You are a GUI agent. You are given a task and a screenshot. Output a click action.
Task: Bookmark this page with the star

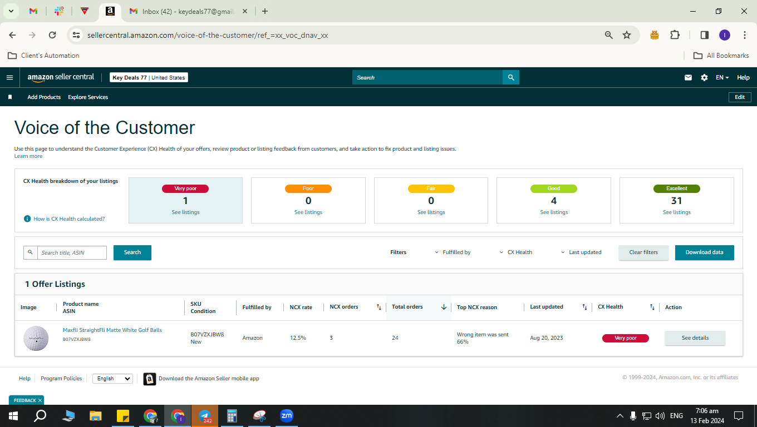627,35
